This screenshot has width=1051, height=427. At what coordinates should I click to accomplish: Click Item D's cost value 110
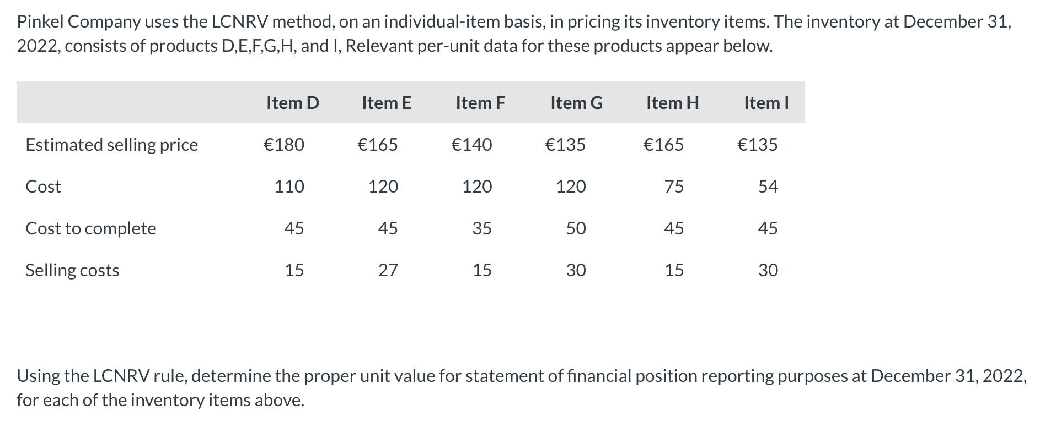tap(289, 187)
